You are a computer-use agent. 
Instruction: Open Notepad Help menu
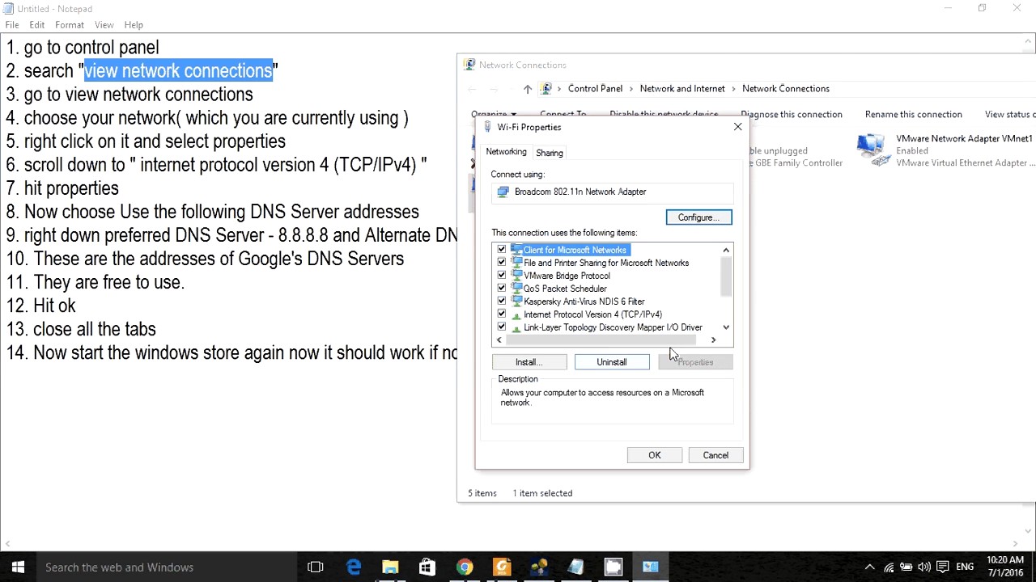click(x=134, y=25)
